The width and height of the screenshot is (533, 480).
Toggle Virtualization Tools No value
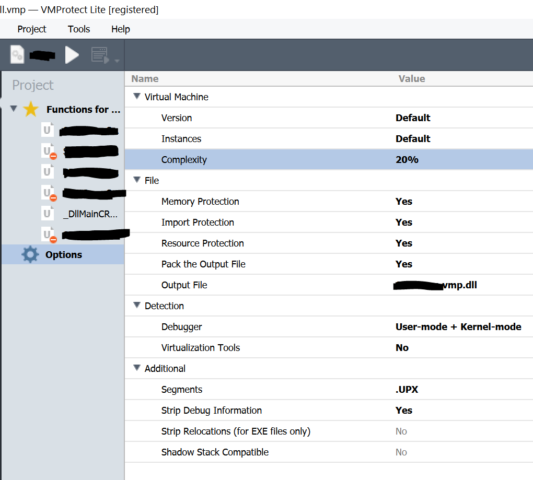tap(402, 348)
